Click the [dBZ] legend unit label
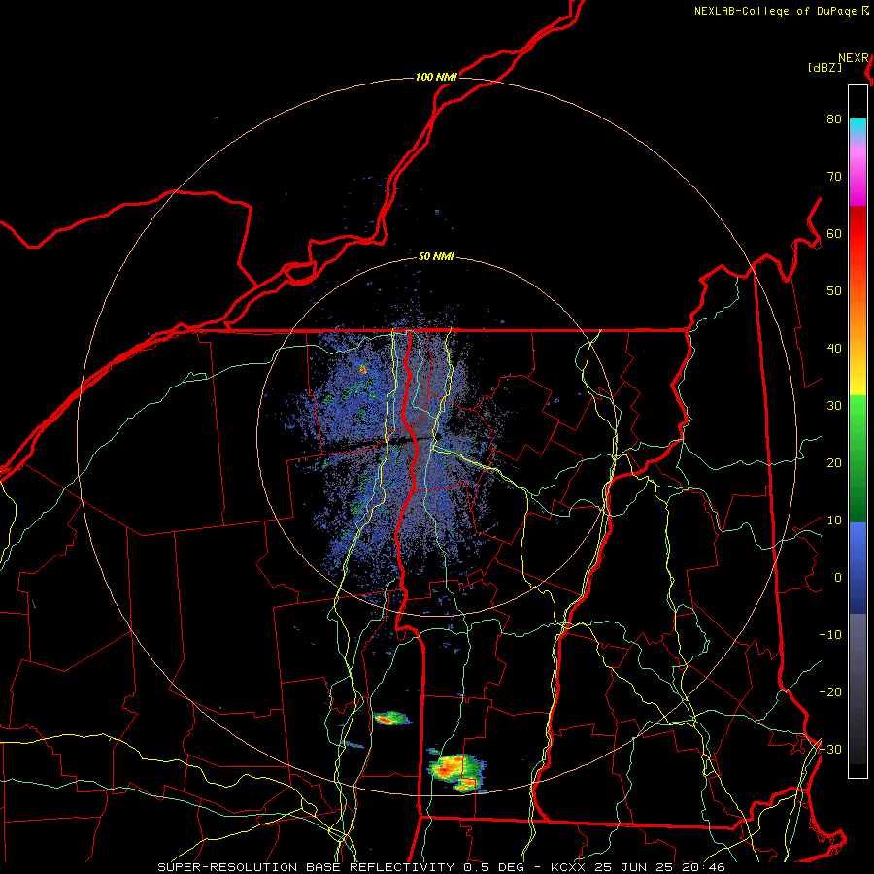This screenshot has width=874, height=874. point(824,68)
